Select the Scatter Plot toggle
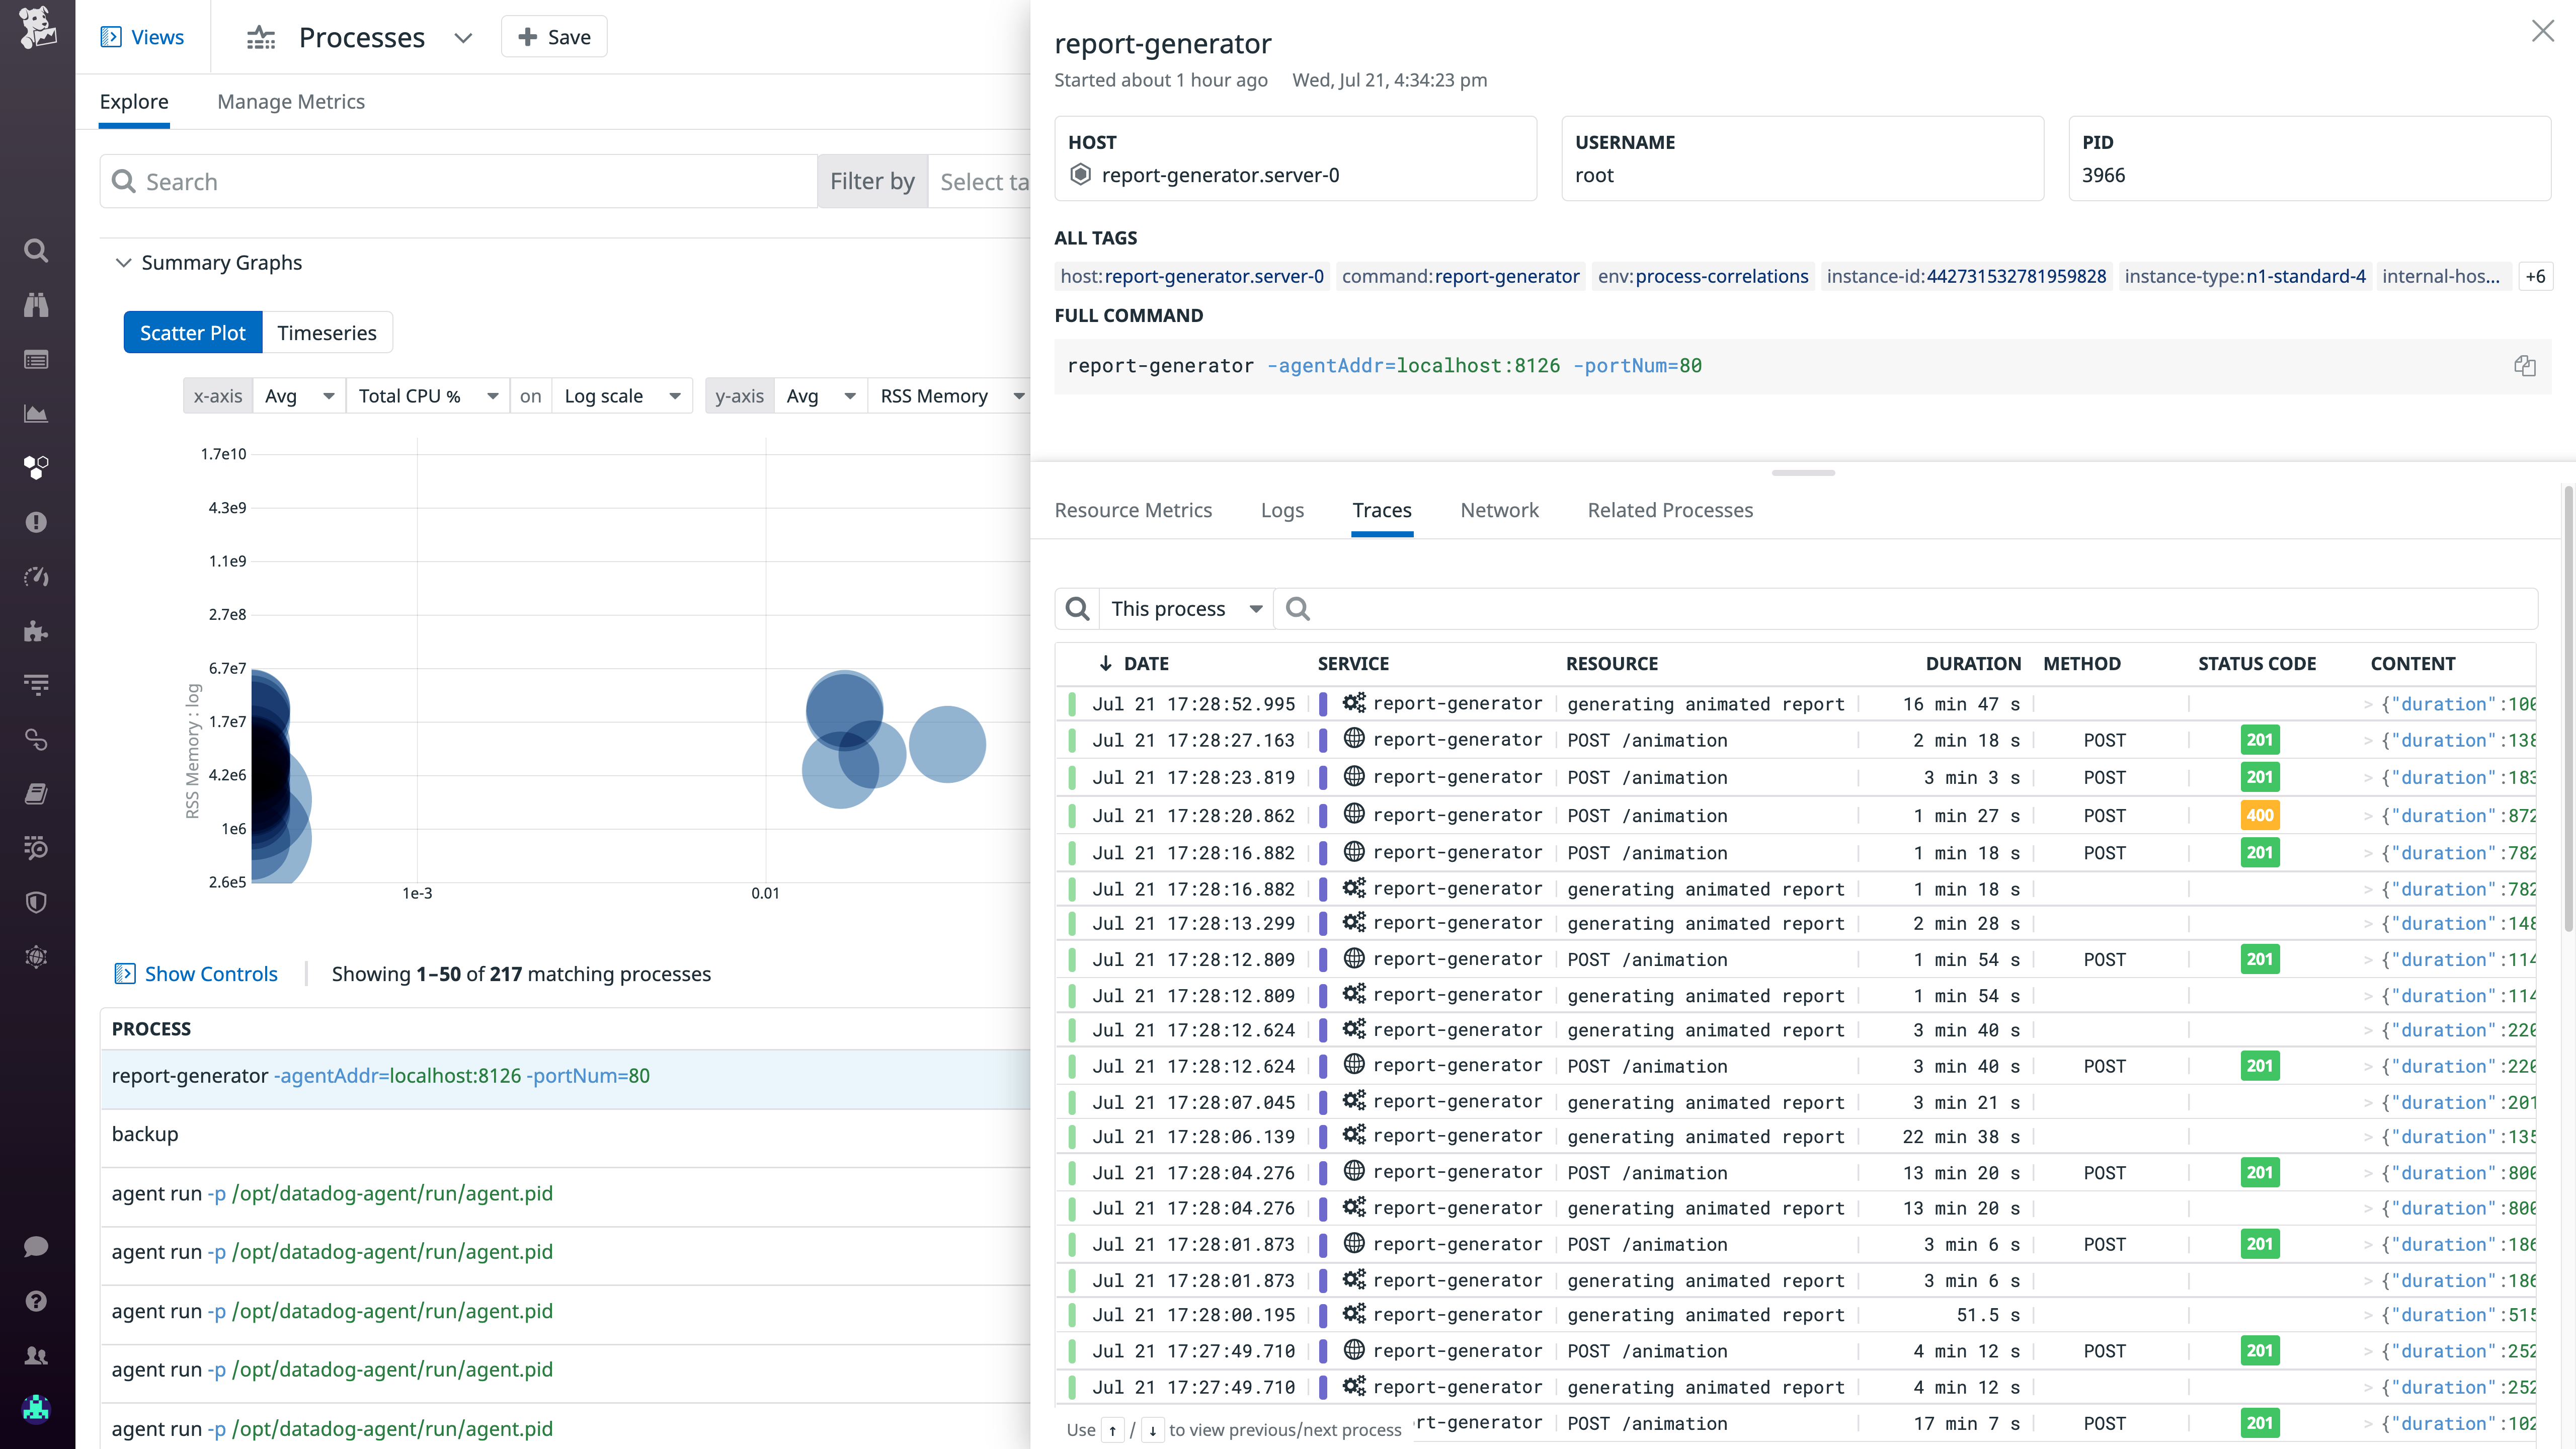Viewport: 2576px width, 1449px height. pyautogui.click(x=192, y=333)
